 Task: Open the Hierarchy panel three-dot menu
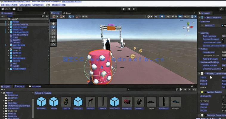[47, 13]
